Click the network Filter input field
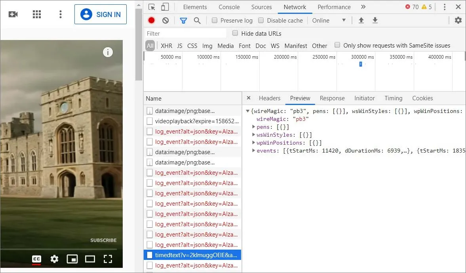Viewport: 466px width, 273px height. tap(185, 33)
